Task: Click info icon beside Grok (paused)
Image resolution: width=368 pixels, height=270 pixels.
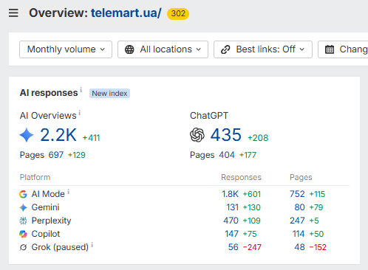Action: pyautogui.click(x=92, y=245)
